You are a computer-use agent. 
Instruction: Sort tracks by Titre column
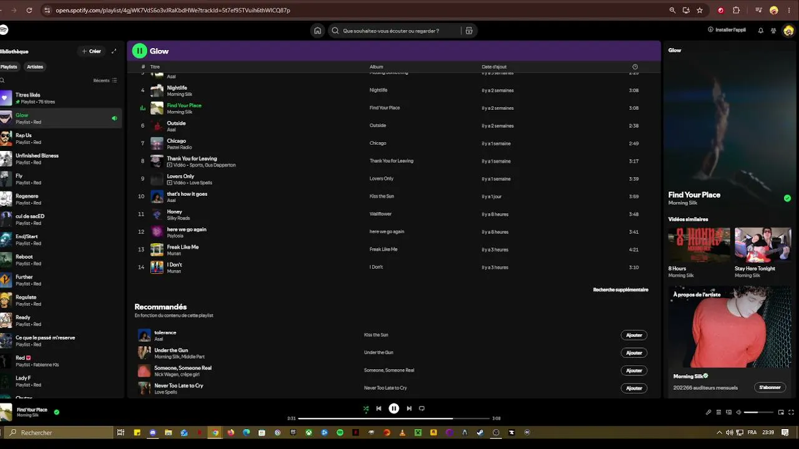click(155, 67)
